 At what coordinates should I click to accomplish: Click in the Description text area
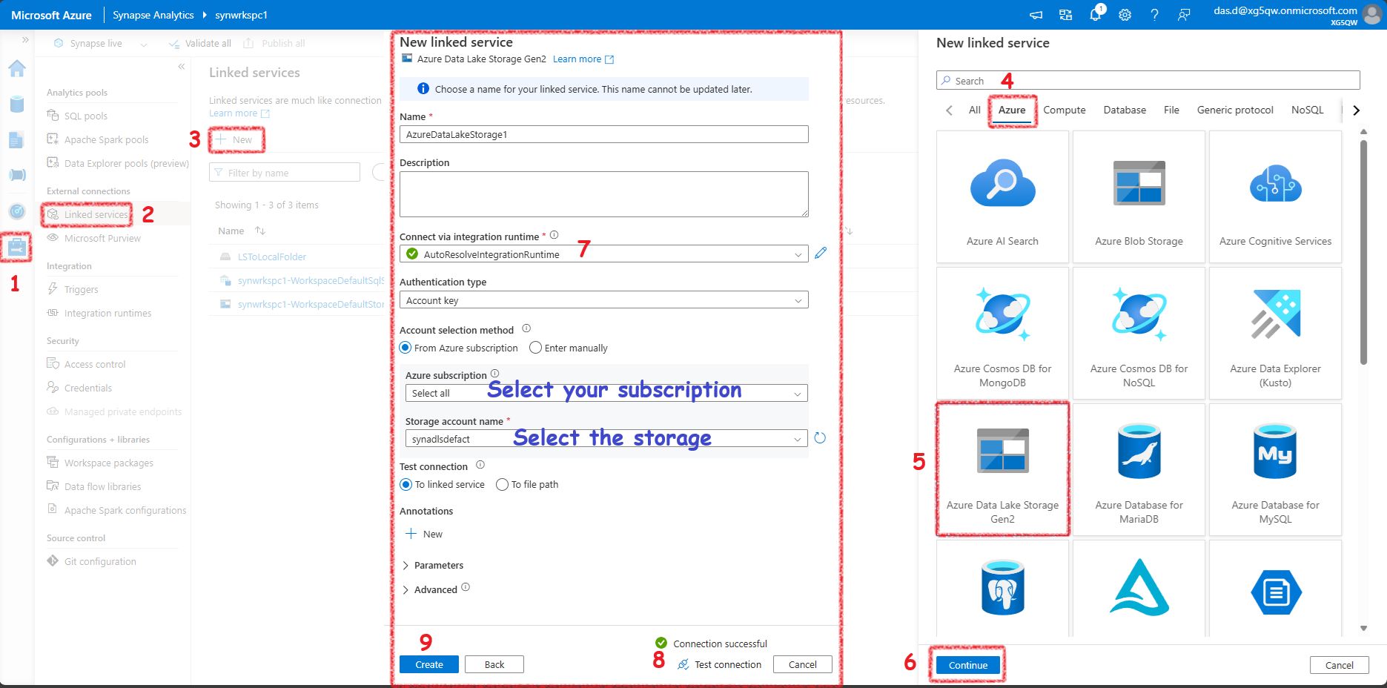(604, 194)
